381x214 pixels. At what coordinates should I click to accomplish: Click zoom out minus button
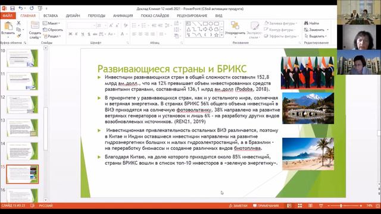coord(329,206)
